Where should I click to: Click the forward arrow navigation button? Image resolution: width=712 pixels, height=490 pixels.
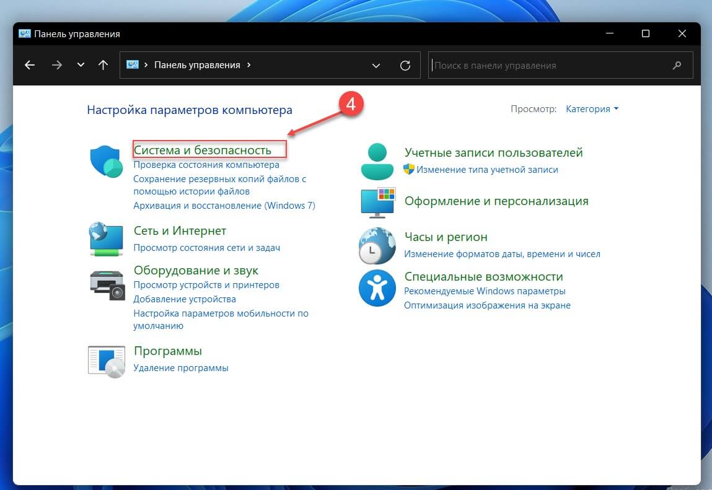click(57, 65)
